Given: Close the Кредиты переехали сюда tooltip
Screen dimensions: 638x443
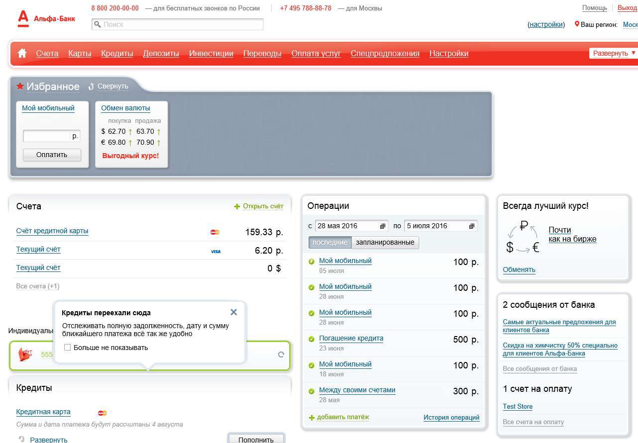Looking at the screenshot, I should tap(234, 312).
